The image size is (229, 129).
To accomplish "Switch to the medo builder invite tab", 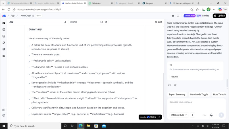I will (46, 3).
